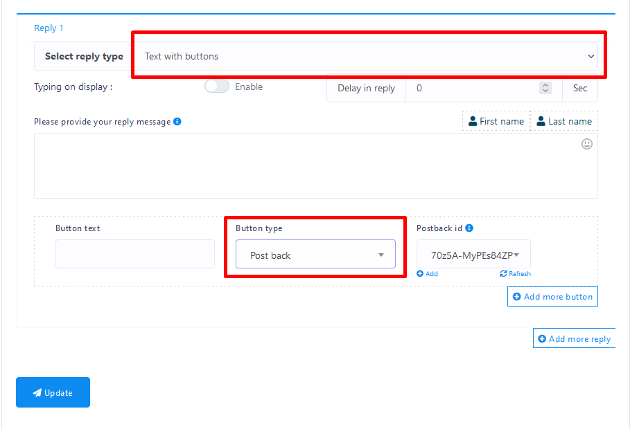Click info icon beside reply message label

177,122
